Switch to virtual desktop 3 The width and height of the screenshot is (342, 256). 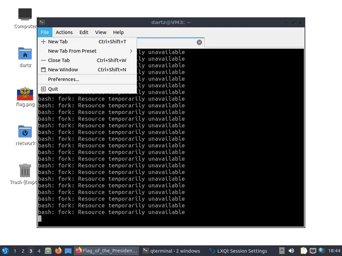click(31, 251)
